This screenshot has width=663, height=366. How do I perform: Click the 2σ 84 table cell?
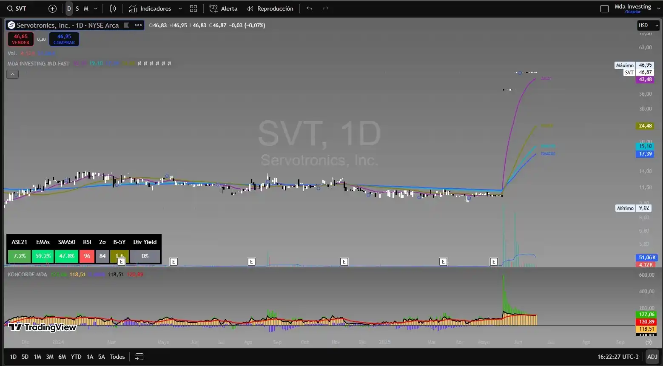tap(102, 256)
